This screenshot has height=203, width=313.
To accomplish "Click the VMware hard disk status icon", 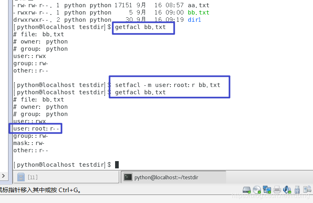I will pos(247,190).
